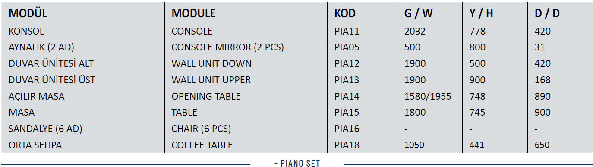The image size is (593, 167).
Task: Click the DUVAR ÜNİTESİ ALT cell
Action: [x=51, y=63]
